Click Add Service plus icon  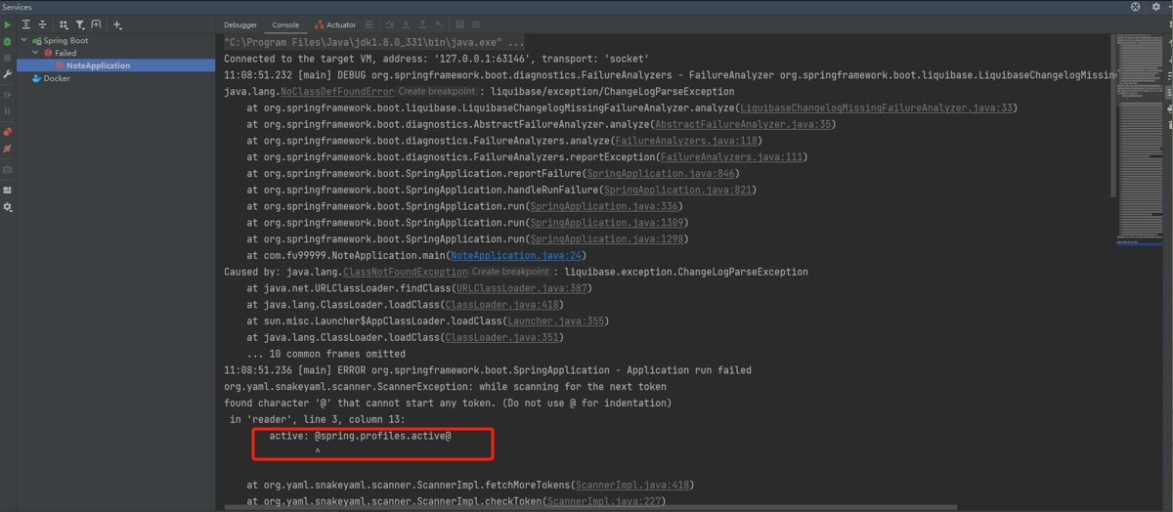coord(117,24)
